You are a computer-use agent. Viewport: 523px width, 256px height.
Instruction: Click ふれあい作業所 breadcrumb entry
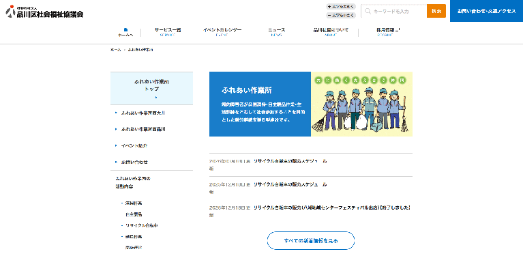point(140,49)
